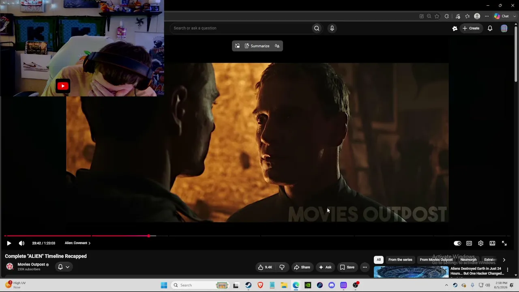Screen dimensions: 519x292
Task: Toggle the autoplay switch
Action: (x=457, y=243)
